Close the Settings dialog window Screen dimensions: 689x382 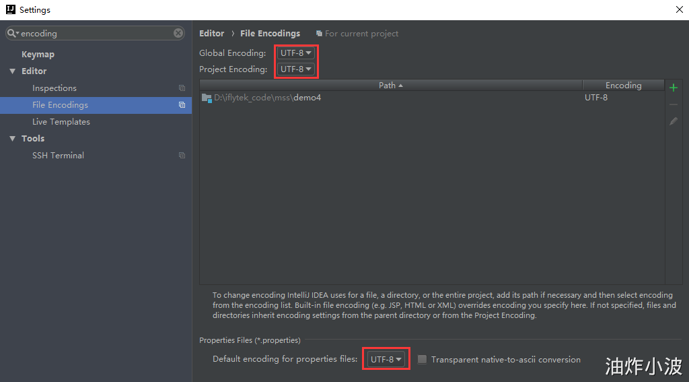[x=679, y=9]
